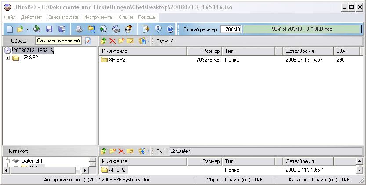Click the 709278 KB size cell
The image size is (366, 185).
point(208,60)
